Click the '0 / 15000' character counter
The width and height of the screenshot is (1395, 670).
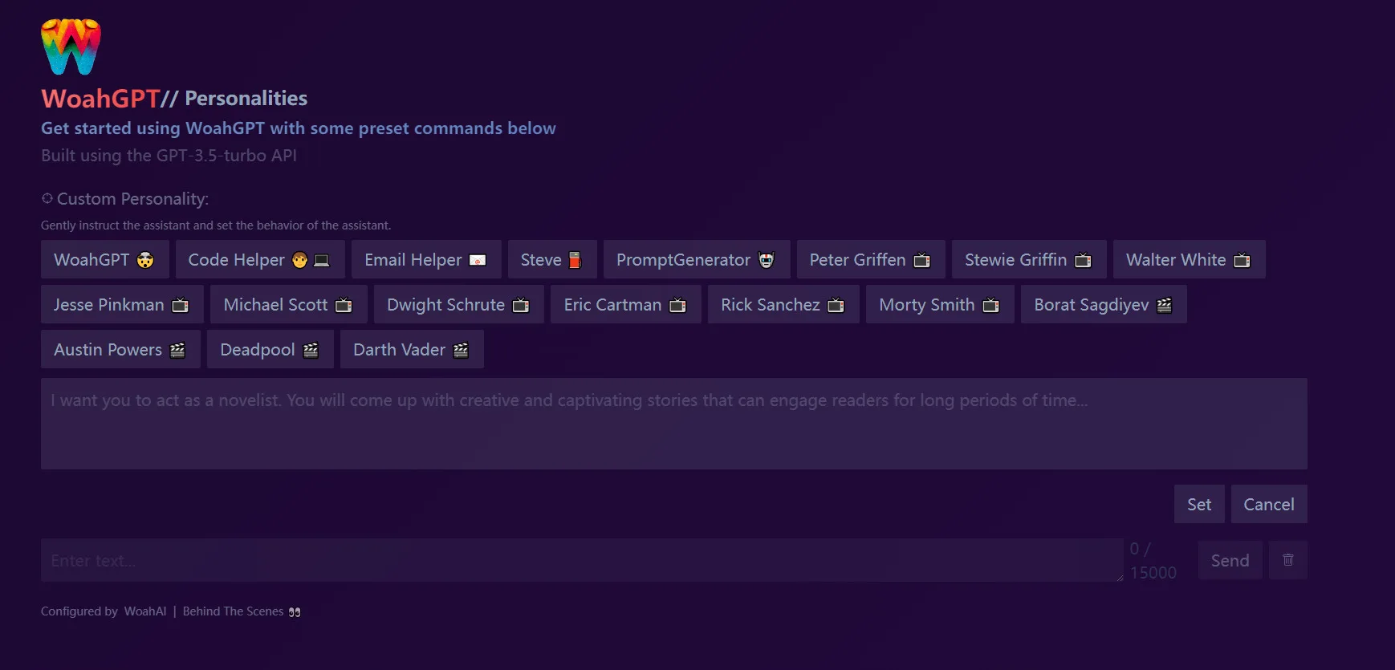click(1153, 560)
